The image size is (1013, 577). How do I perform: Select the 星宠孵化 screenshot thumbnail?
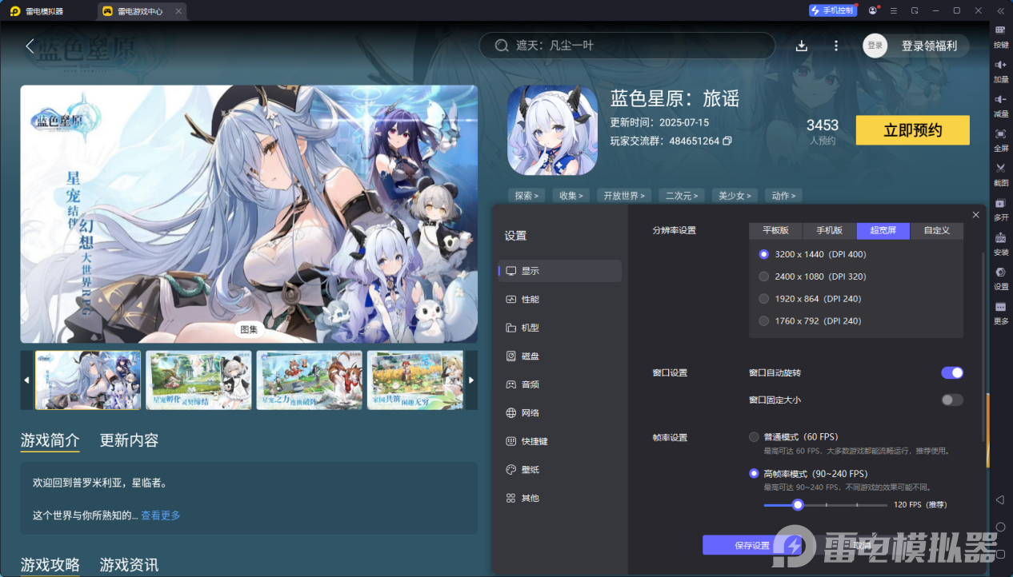(x=198, y=380)
